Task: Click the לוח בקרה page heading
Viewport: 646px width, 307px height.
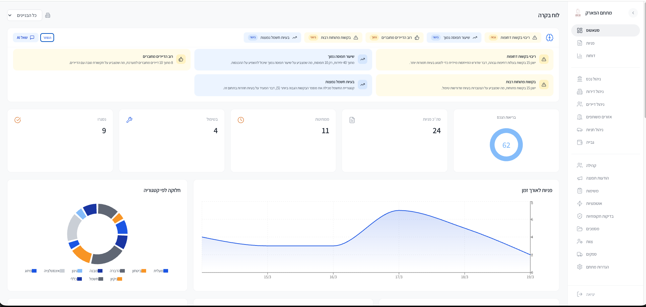Action: [x=549, y=15]
